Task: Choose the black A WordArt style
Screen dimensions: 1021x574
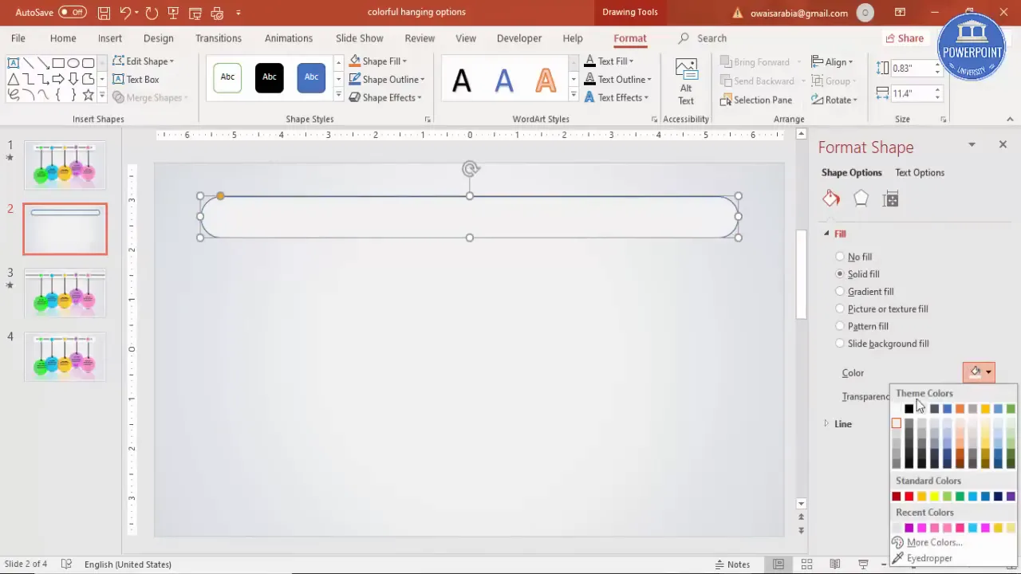Action: (x=462, y=80)
